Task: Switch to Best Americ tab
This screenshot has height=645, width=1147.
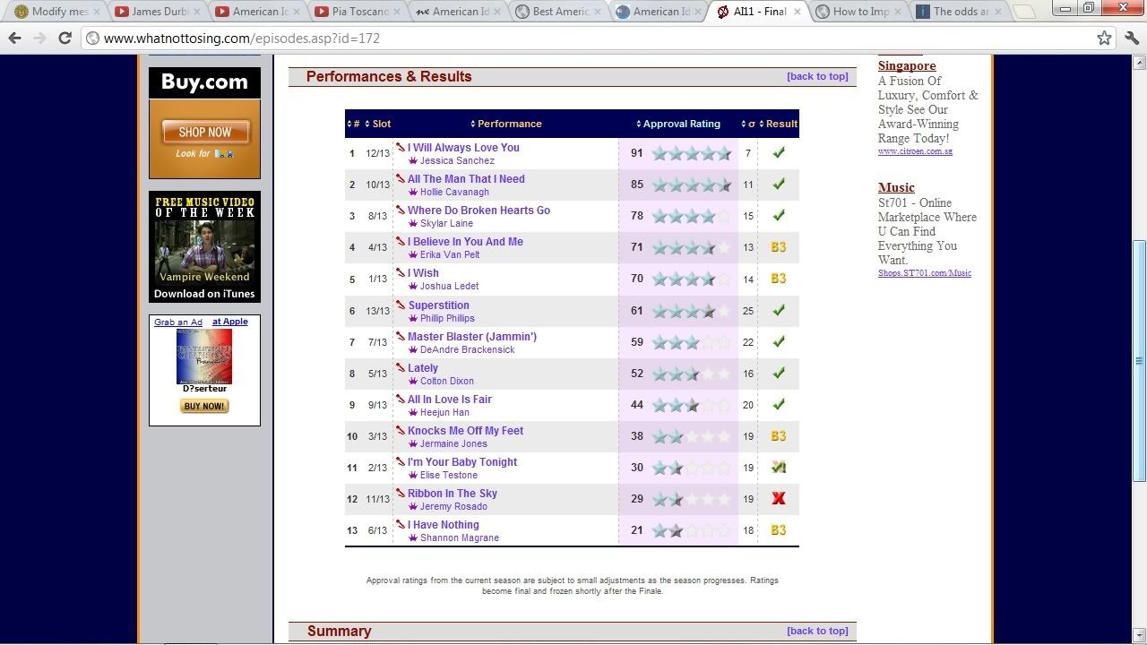Action: [560, 12]
